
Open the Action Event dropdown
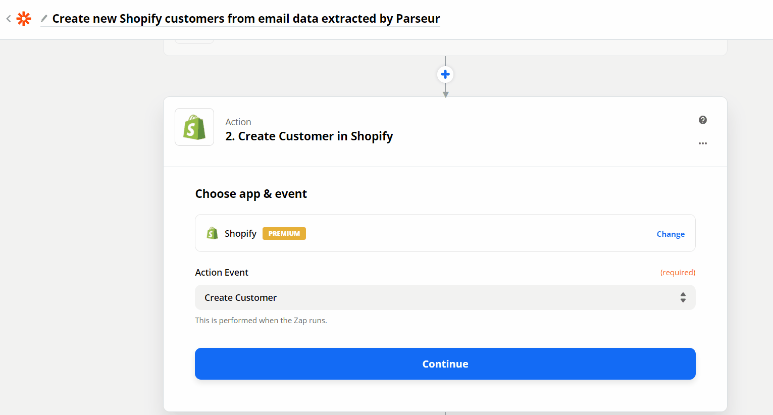pyautogui.click(x=444, y=297)
